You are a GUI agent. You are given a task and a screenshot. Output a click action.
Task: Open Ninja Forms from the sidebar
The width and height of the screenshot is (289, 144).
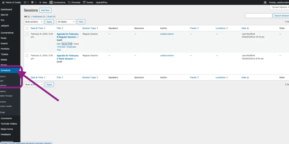7,129
